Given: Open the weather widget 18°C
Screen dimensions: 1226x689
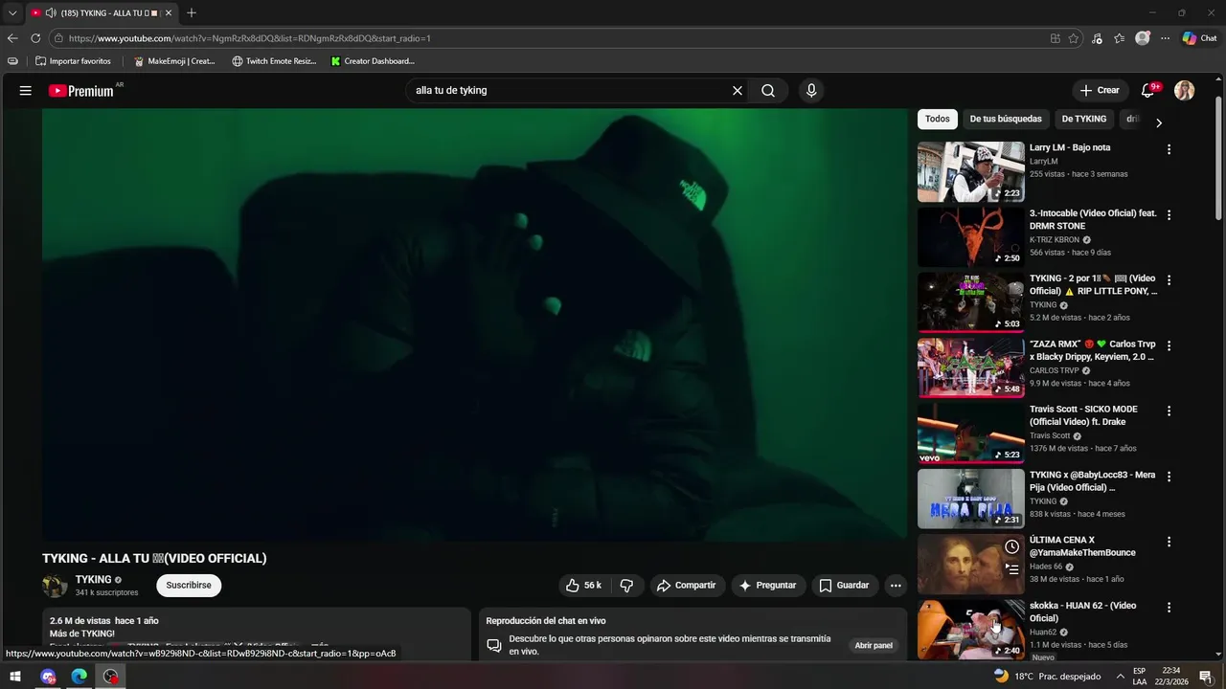Looking at the screenshot, I should coord(1047,677).
